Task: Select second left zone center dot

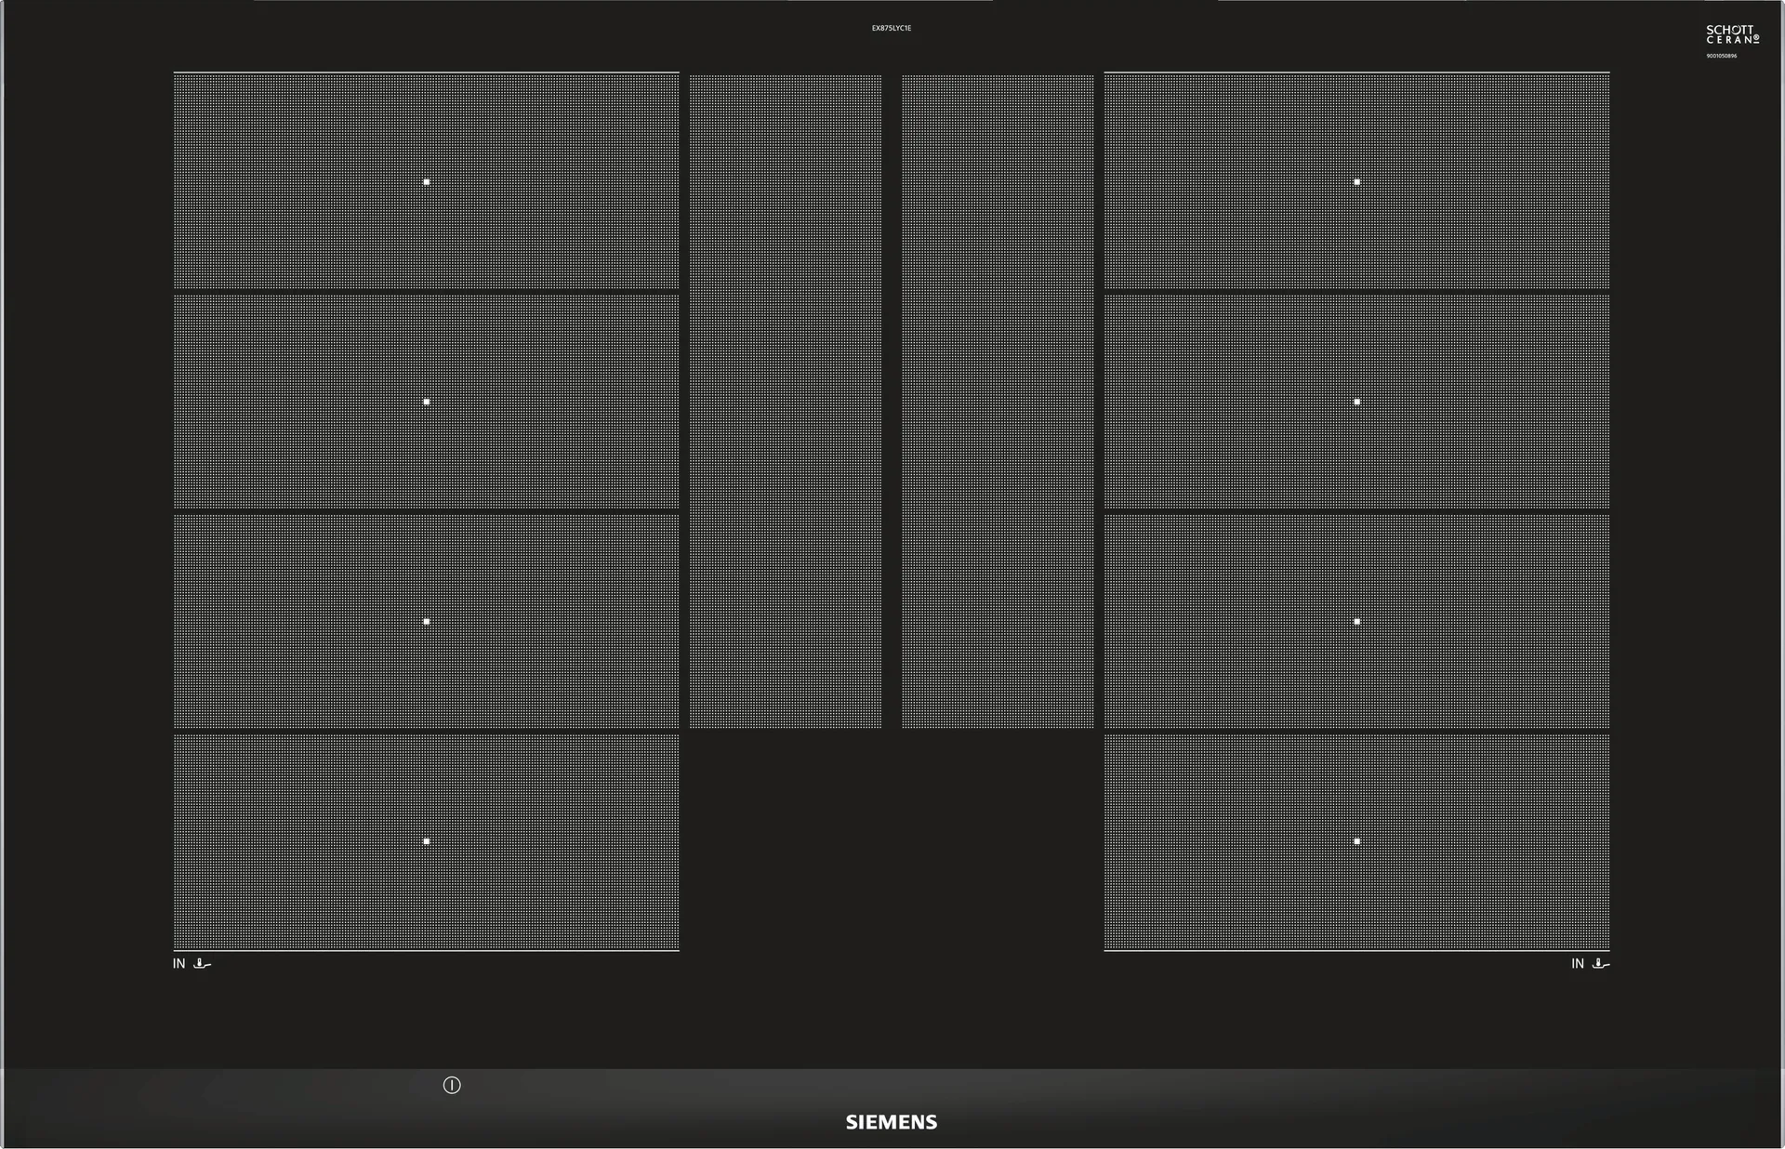Action: coord(426,402)
